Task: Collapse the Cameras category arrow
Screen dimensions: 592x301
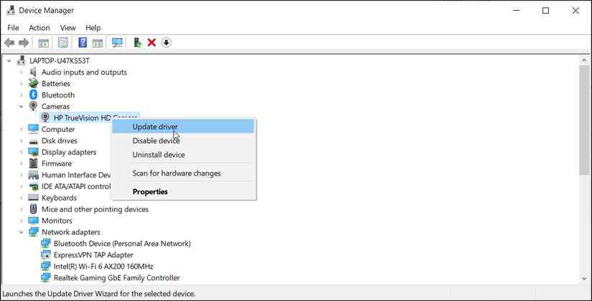Action: point(22,106)
